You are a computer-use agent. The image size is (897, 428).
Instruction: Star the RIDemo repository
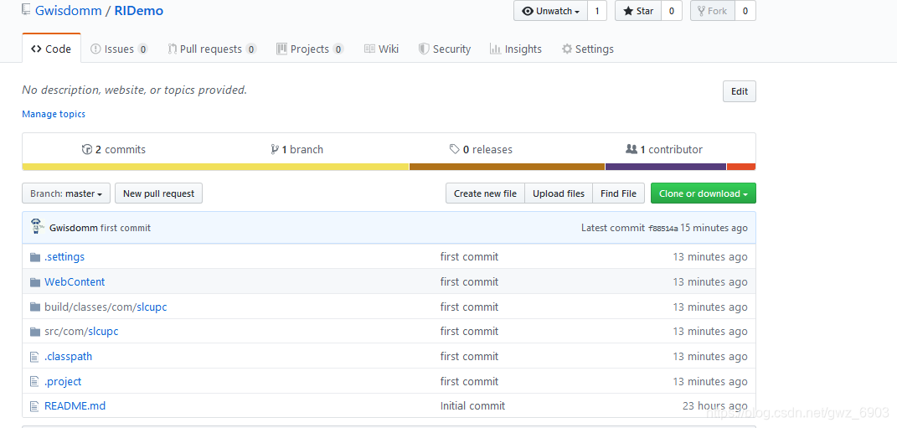coord(638,11)
